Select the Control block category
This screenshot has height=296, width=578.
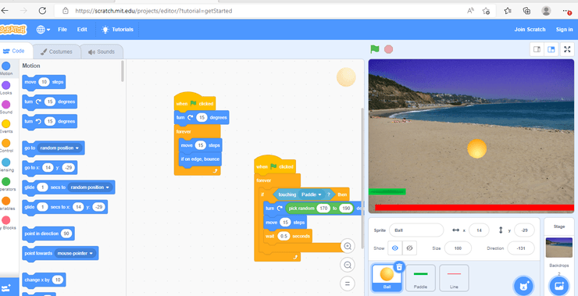pyautogui.click(x=6, y=146)
